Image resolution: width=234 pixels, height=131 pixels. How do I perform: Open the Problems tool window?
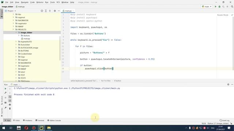click(28, 120)
